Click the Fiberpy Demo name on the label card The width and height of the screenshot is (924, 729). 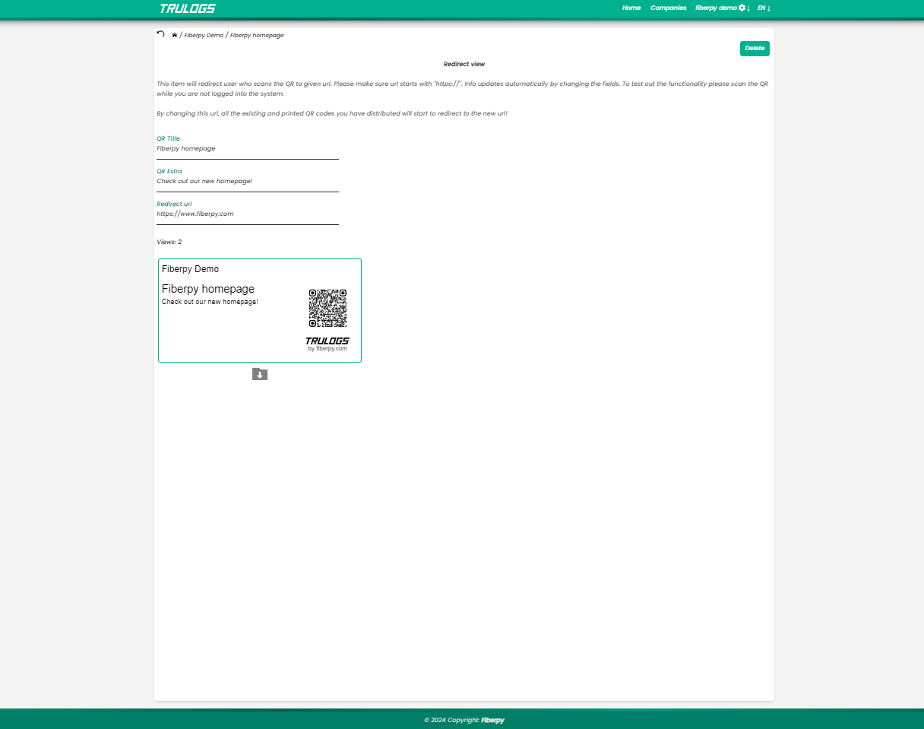tap(190, 269)
